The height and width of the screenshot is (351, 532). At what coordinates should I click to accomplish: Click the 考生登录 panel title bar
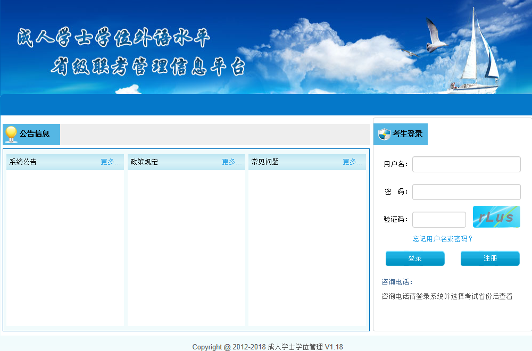coord(402,134)
